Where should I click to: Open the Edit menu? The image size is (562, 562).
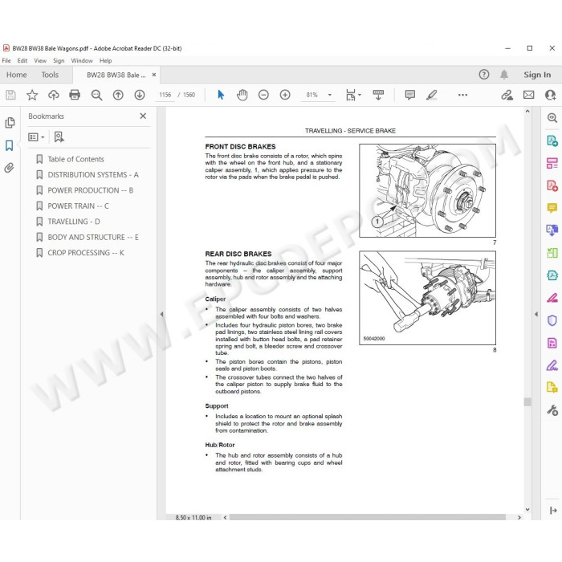click(x=22, y=60)
